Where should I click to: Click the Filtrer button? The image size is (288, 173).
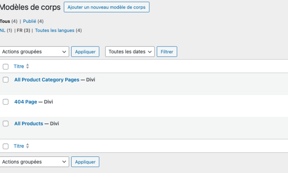pos(166,52)
